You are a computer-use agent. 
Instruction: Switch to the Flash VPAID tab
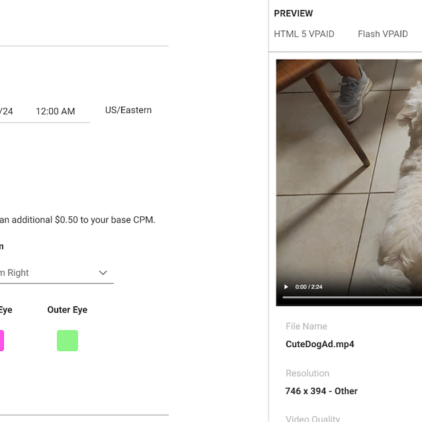(382, 34)
